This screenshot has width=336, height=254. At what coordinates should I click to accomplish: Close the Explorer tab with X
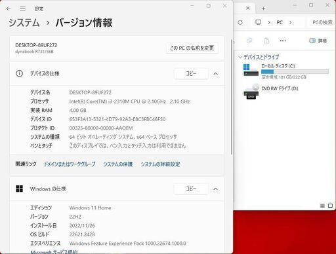248,8
